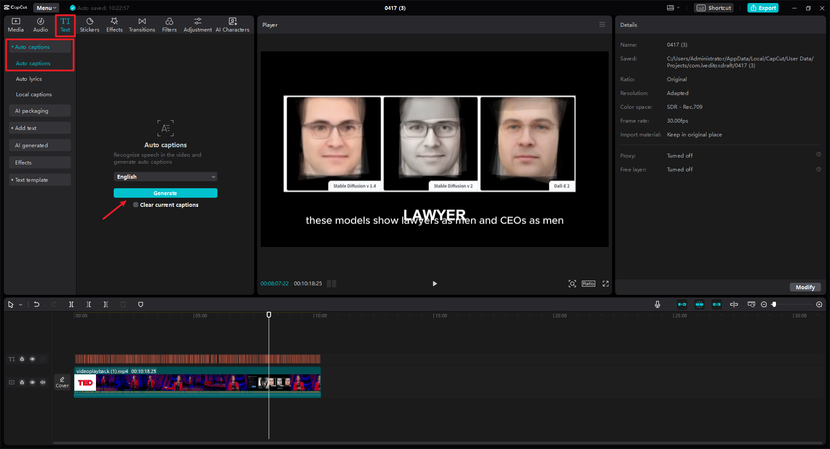830x449 pixels.
Task: Play the video in the player
Action: (x=434, y=284)
